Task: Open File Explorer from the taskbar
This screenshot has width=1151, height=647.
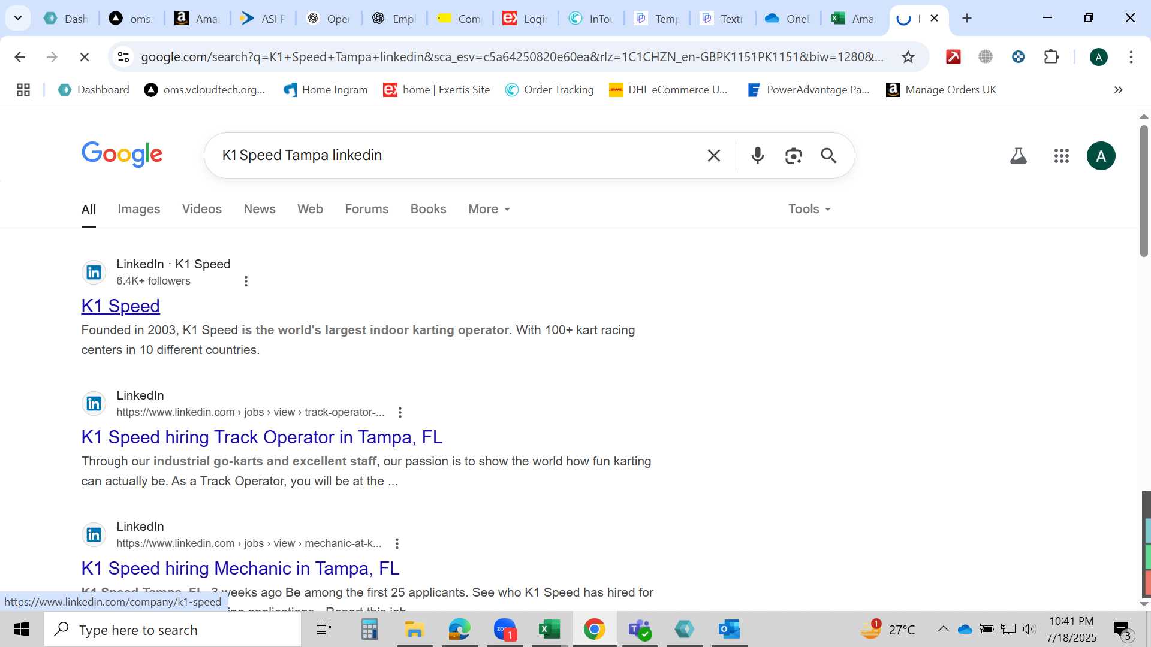Action: pos(414,630)
